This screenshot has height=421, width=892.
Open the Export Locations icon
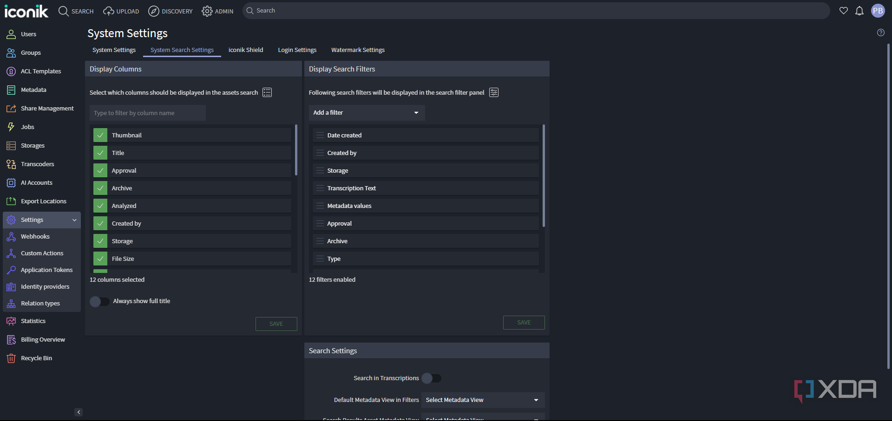click(x=11, y=201)
